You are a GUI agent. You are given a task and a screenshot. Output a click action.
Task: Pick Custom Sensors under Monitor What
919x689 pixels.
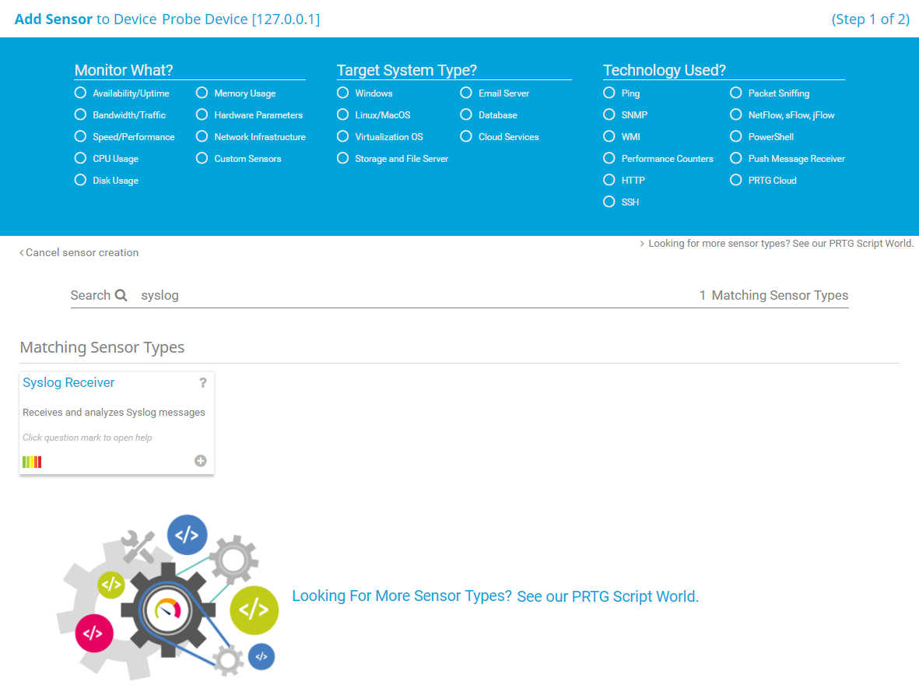pyautogui.click(x=202, y=158)
